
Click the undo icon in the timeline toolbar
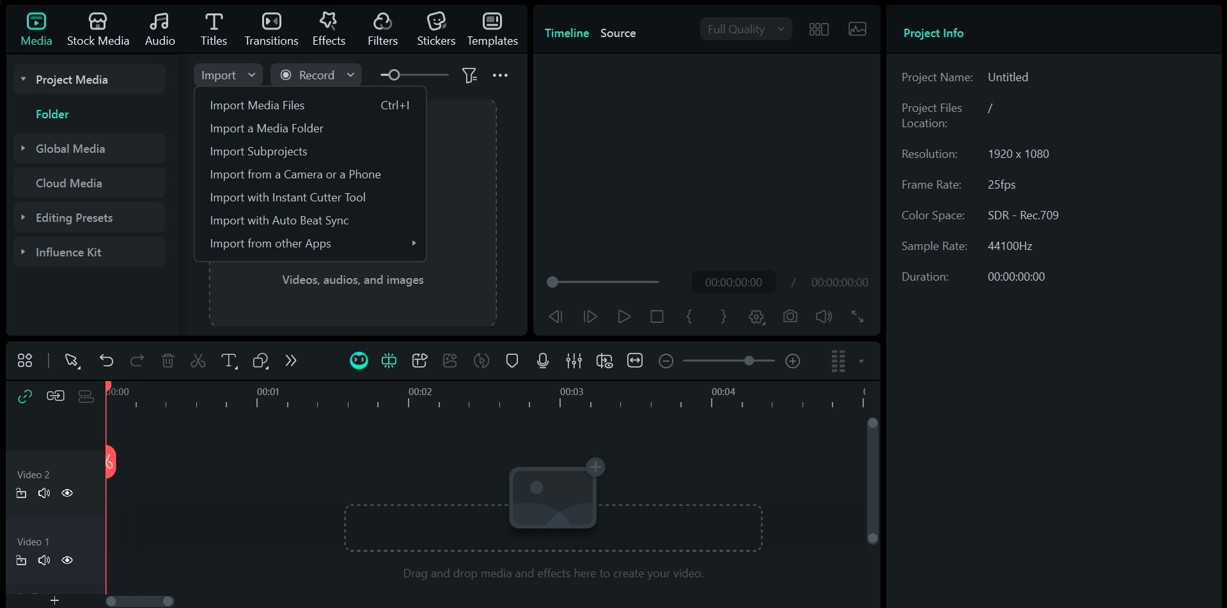click(x=106, y=361)
